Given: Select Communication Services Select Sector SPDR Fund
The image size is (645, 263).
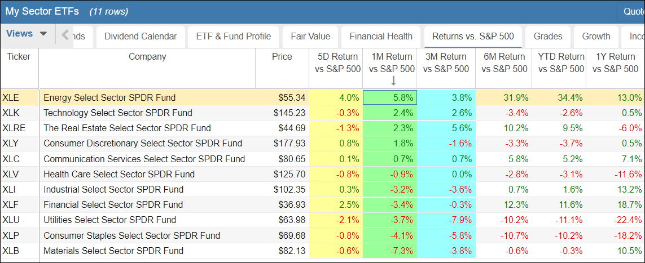Looking at the screenshot, I should pos(144,159).
